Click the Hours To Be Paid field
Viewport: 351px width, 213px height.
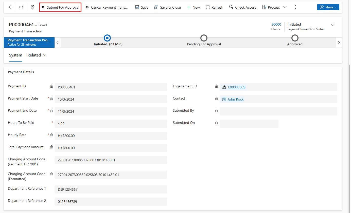[x=111, y=124]
